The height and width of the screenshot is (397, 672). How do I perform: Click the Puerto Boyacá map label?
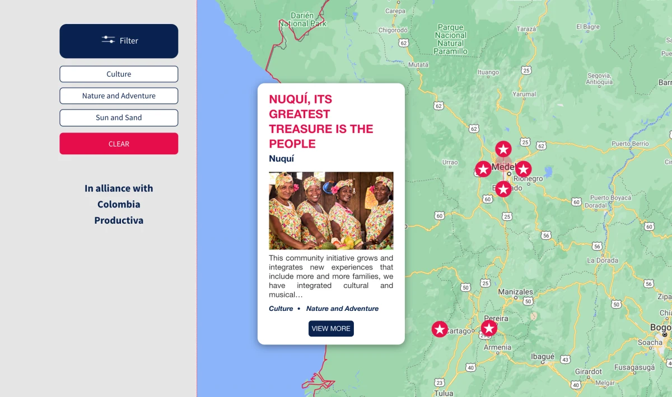tap(610, 198)
